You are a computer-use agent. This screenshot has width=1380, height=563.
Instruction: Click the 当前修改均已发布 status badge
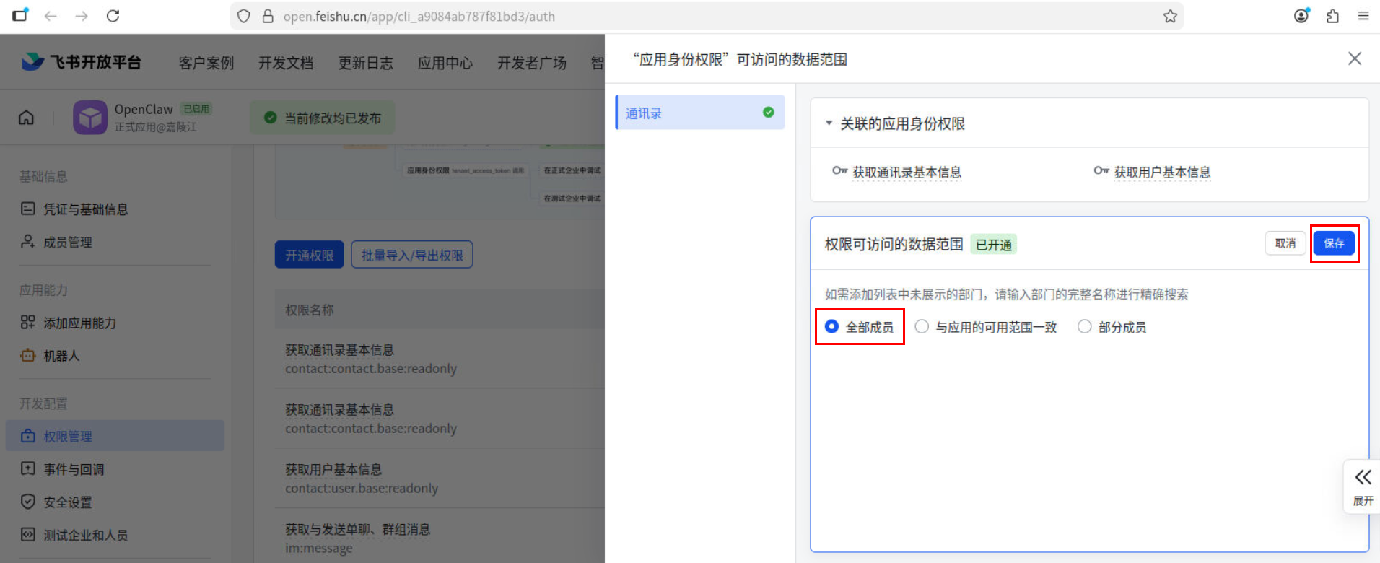(x=322, y=118)
